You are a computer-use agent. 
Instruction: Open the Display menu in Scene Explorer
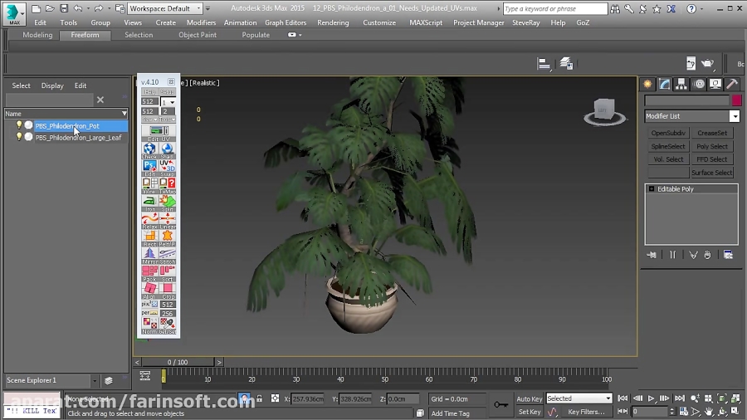52,85
